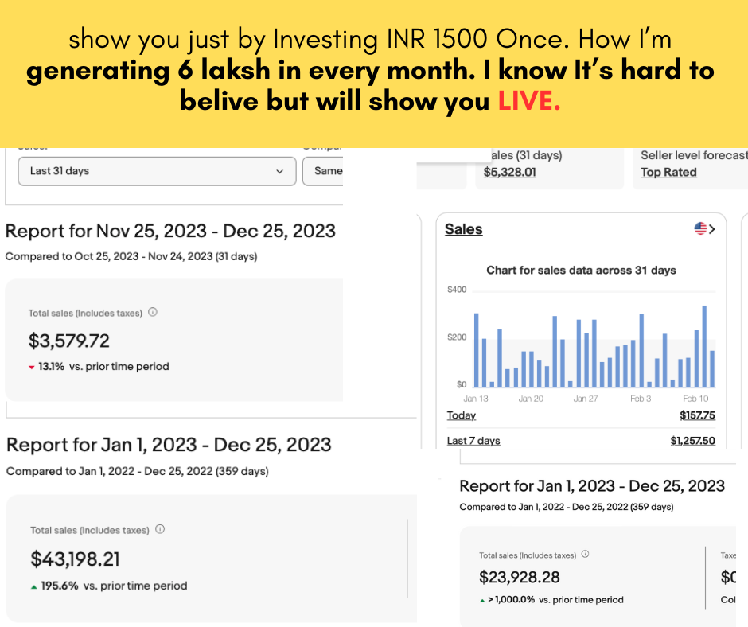Click the $5,328.01 sales (31 days) link

pyautogui.click(x=510, y=172)
